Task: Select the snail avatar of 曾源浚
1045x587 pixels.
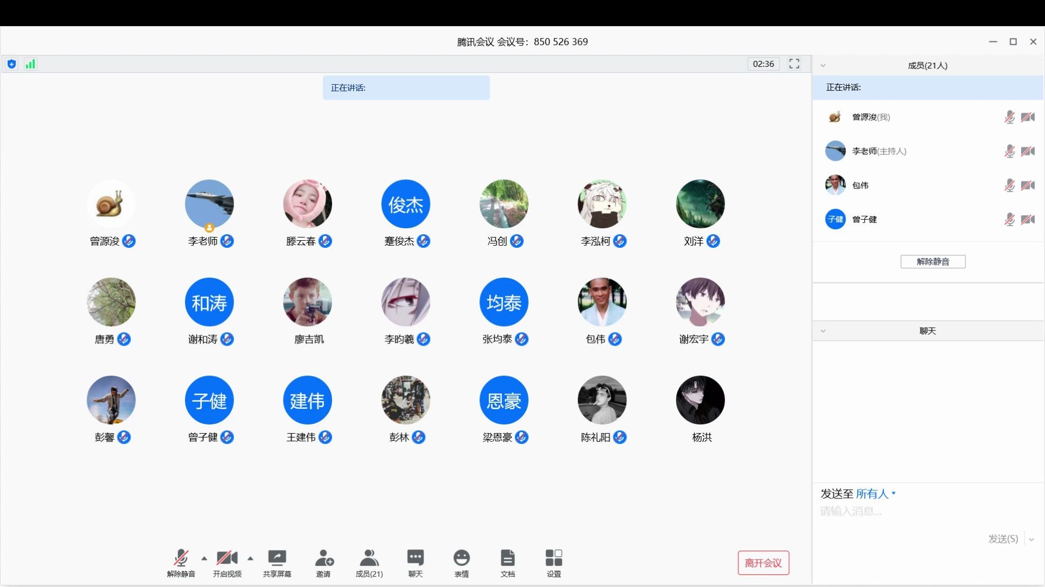Action: pyautogui.click(x=111, y=204)
